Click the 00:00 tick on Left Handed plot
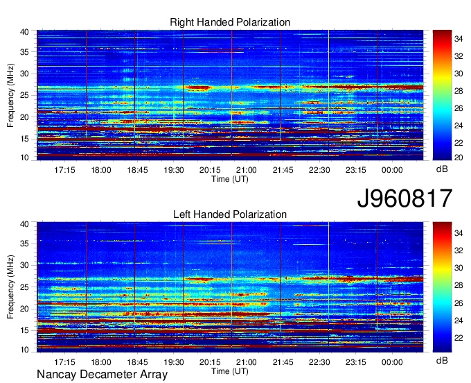The height and width of the screenshot is (383, 471). [x=392, y=362]
